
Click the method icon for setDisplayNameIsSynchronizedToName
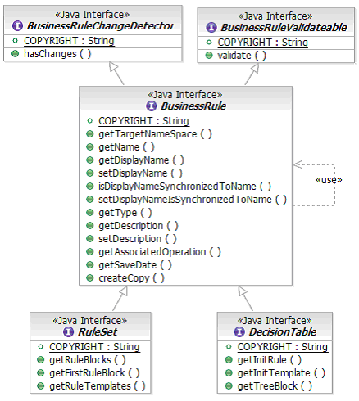(90, 200)
